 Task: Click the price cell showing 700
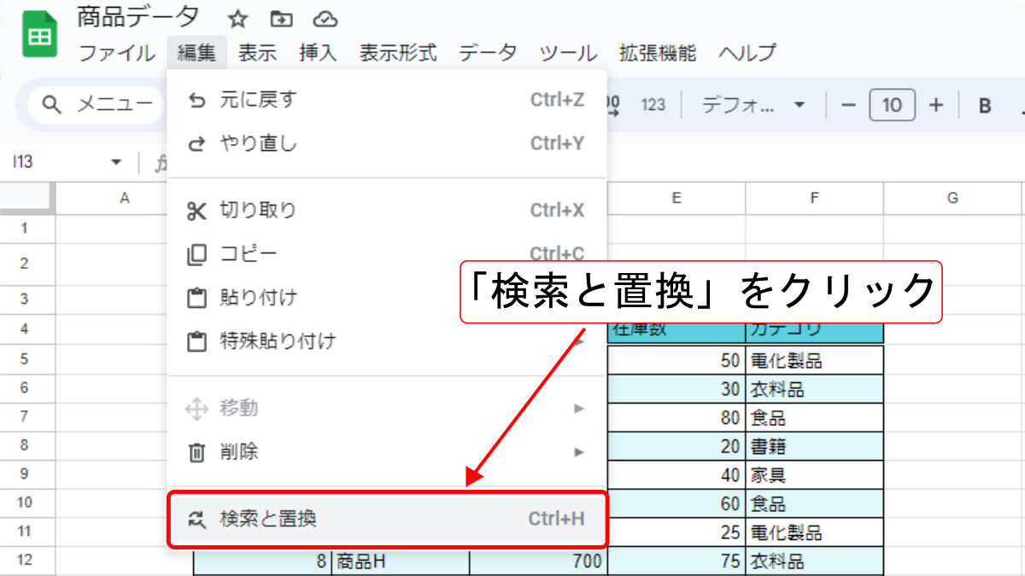coord(539,561)
